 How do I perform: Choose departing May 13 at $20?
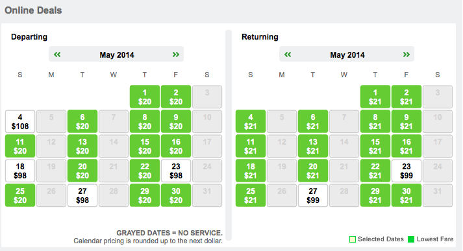click(82, 146)
